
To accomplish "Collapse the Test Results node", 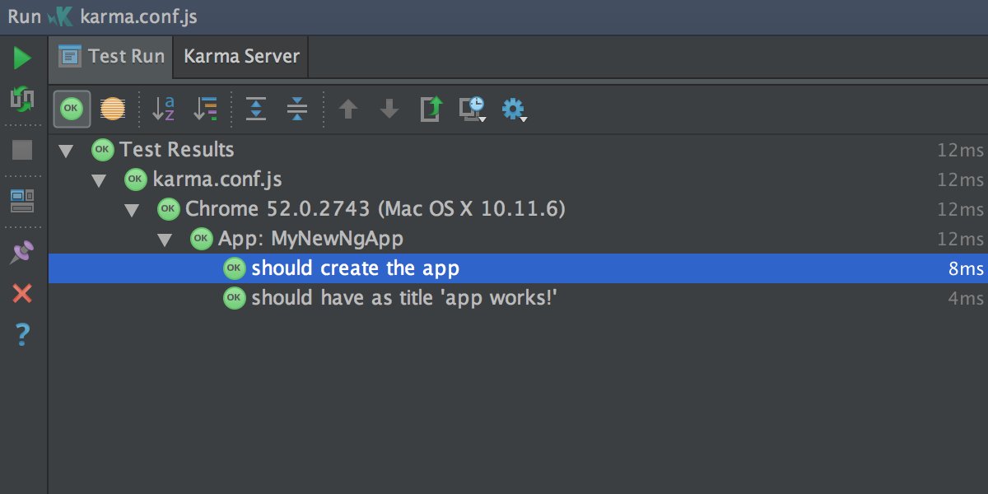I will click(67, 151).
